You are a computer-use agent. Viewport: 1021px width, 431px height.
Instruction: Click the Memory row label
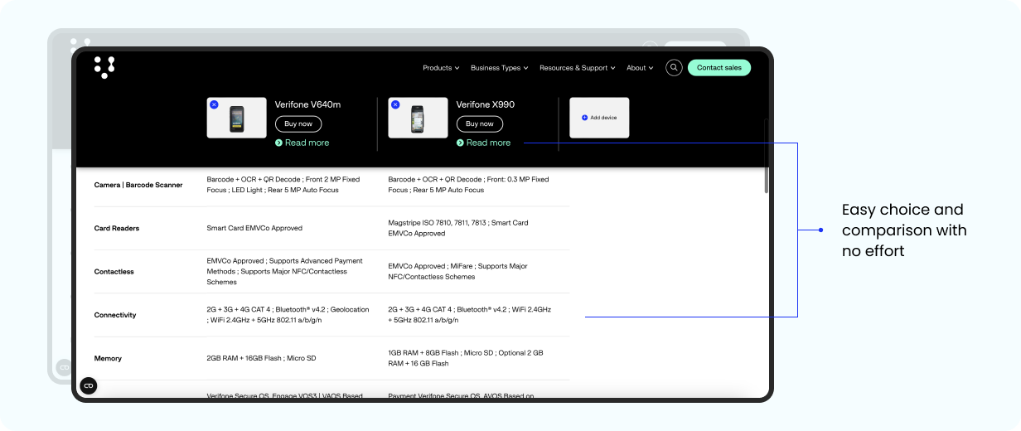pyautogui.click(x=108, y=358)
